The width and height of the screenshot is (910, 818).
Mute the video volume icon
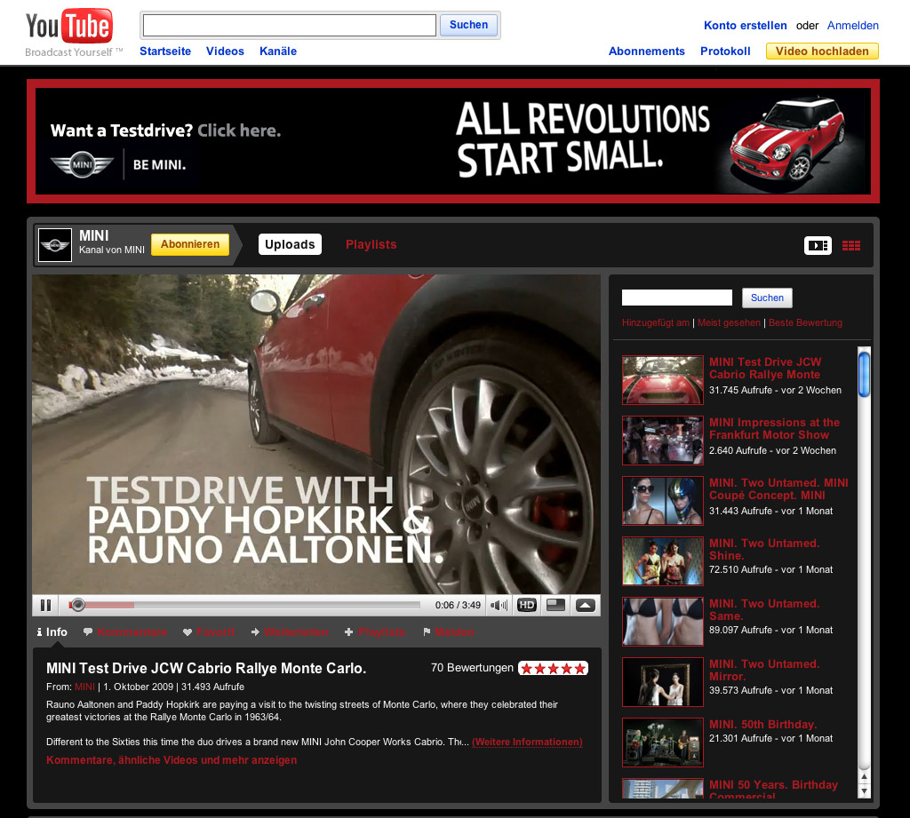tap(499, 605)
